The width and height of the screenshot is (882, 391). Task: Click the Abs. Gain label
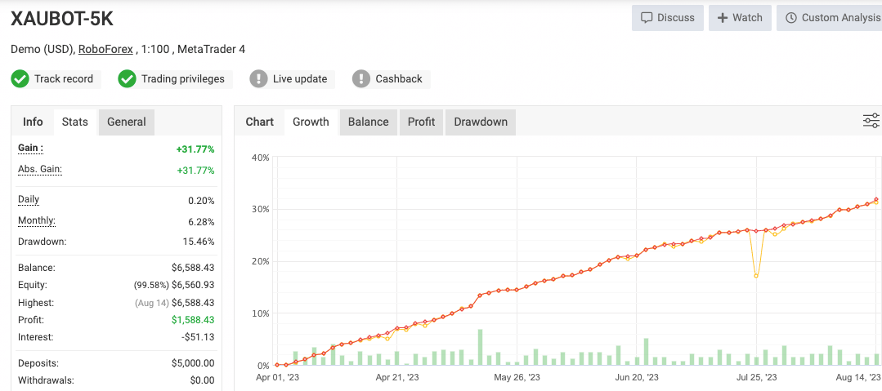40,170
